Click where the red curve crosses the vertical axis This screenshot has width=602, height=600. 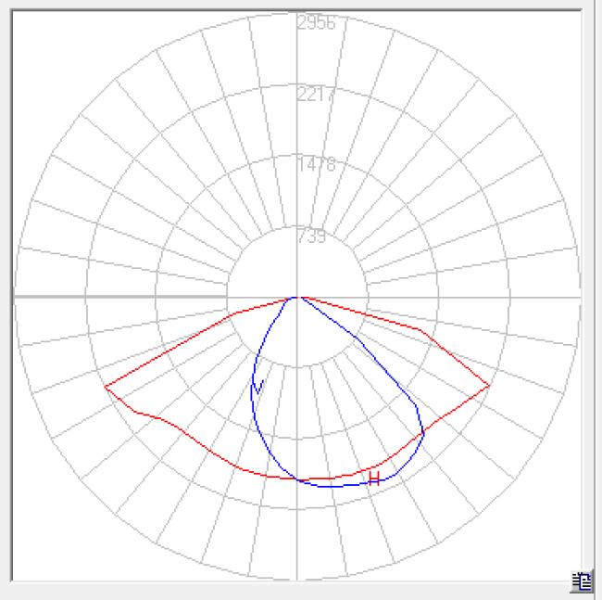click(296, 479)
